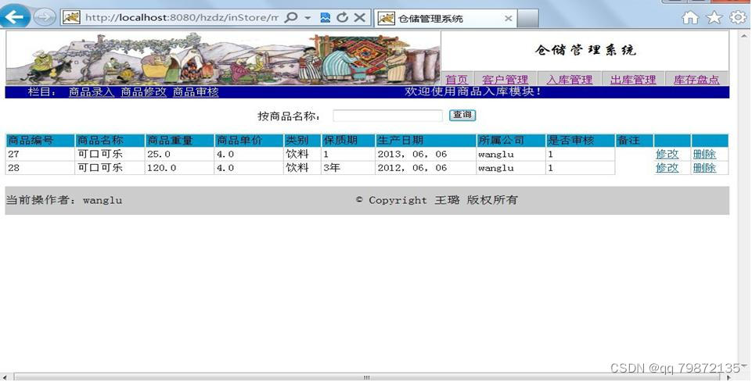Click production date 2013, 06, 06
Screen dimensions: 752x382
coord(412,154)
